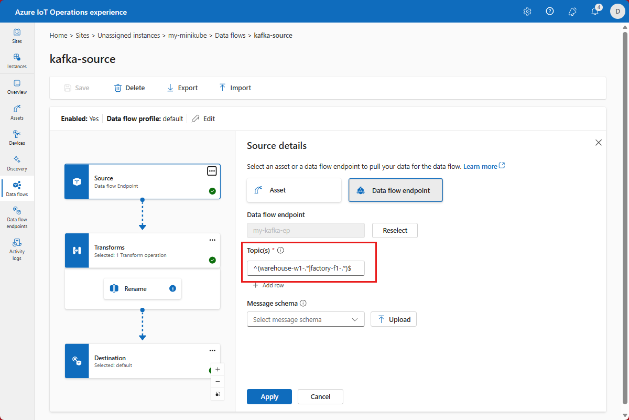
Task: Upload a message schema
Action: pyautogui.click(x=394, y=319)
